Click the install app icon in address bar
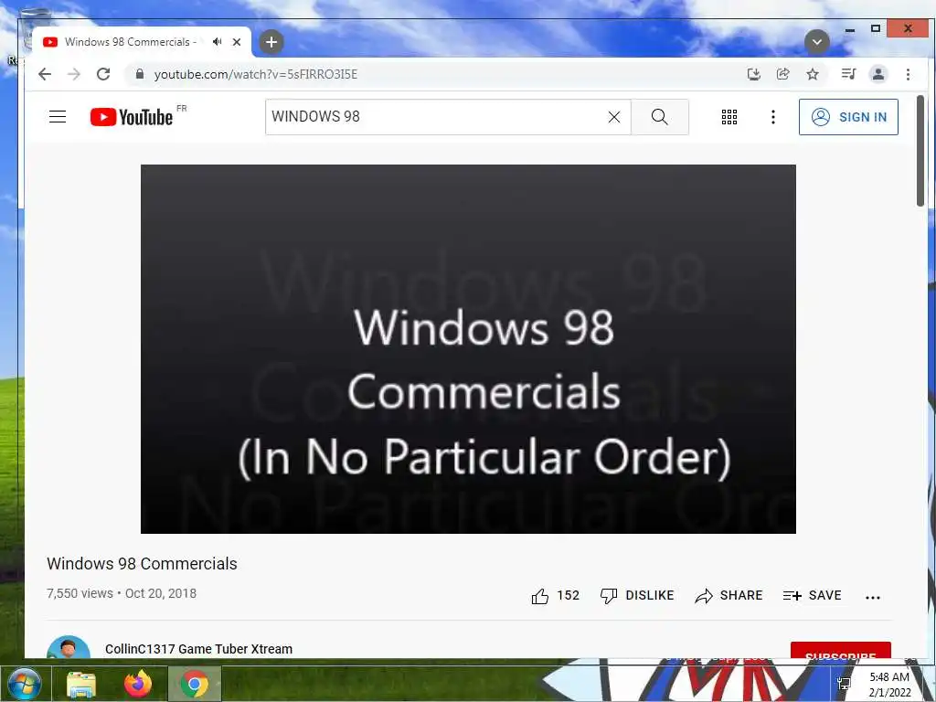The height and width of the screenshot is (702, 936). [x=754, y=74]
